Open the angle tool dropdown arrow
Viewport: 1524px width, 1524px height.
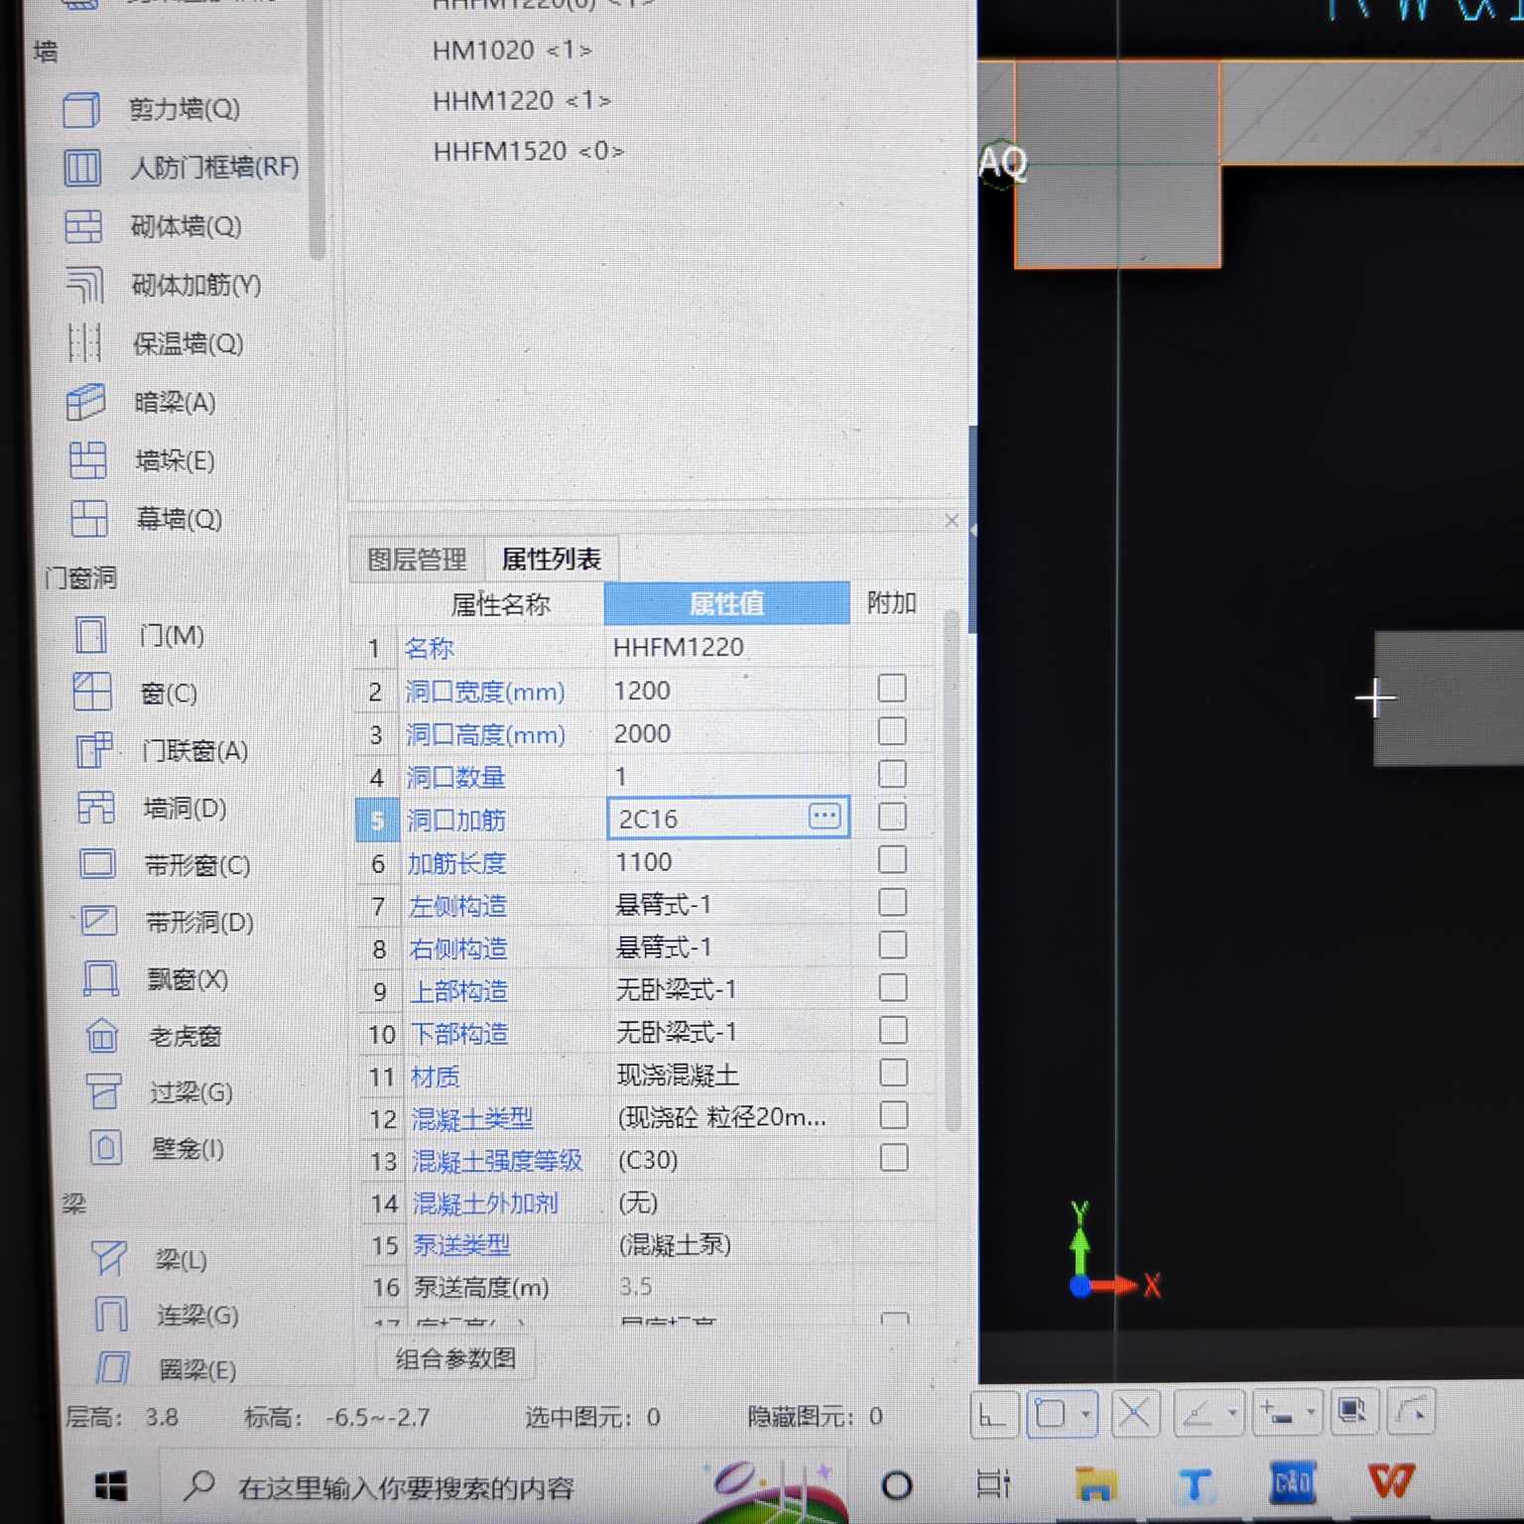(x=1232, y=1412)
